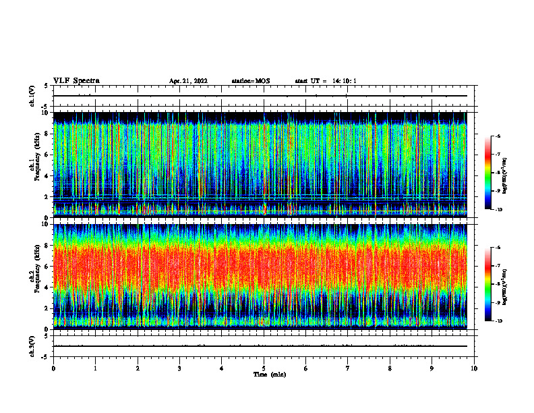This screenshot has height=413, width=534.
Task: Click the "5" tick on ch.1(V) axis
Action: click(x=47, y=86)
